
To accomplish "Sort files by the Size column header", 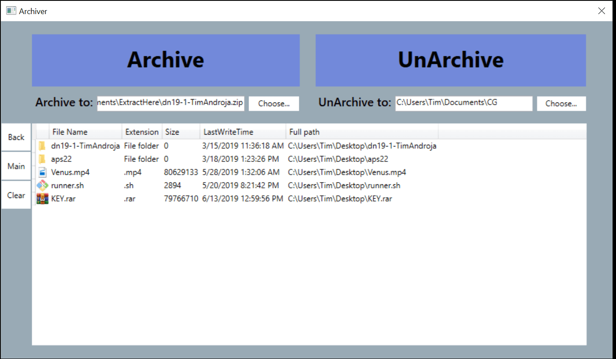I will pyautogui.click(x=172, y=132).
